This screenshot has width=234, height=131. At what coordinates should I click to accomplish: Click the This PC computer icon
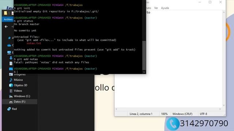coord(9,52)
